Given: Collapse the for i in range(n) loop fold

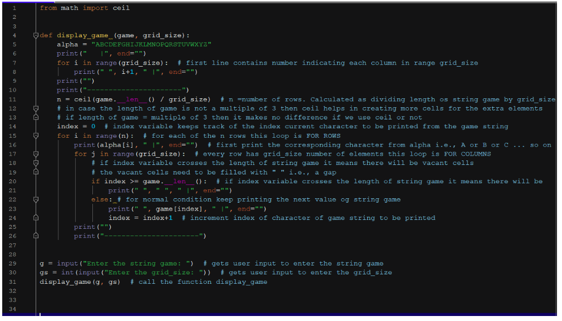Looking at the screenshot, I should coord(35,135).
